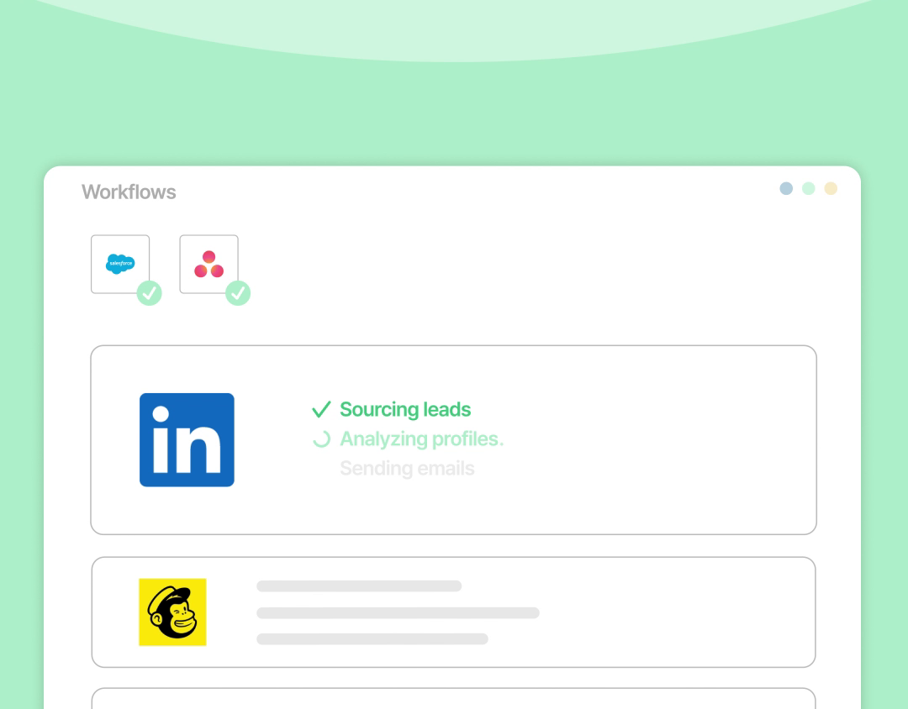Click the top placeholder line in Mailchimp card
This screenshot has height=709, width=908.
(x=359, y=586)
